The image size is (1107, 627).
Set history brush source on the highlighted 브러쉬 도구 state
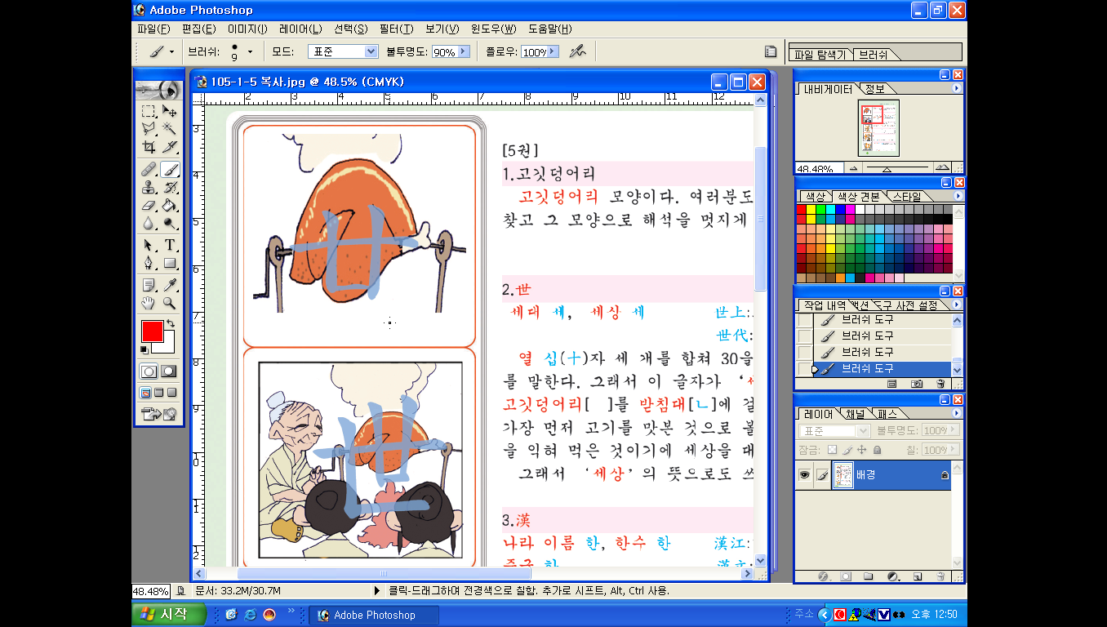[805, 369]
